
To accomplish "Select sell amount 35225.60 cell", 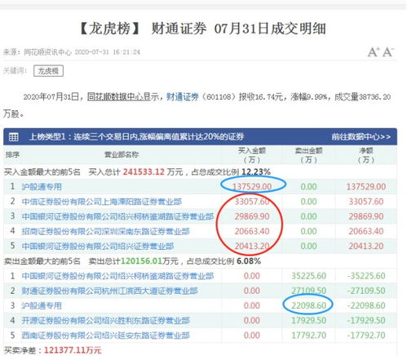I will coord(309,276).
